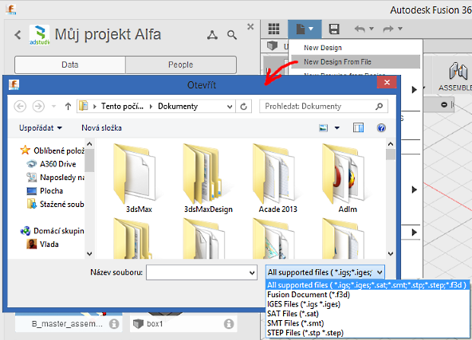Select A360 Drive in navigation pane
Screen dimensions: 472x340
pyautogui.click(x=51, y=164)
